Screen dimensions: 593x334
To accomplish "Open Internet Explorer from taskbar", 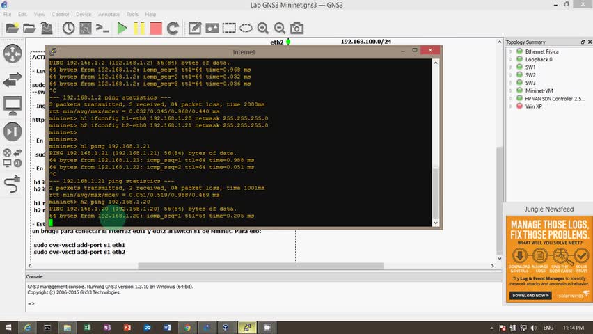I will tap(27, 328).
